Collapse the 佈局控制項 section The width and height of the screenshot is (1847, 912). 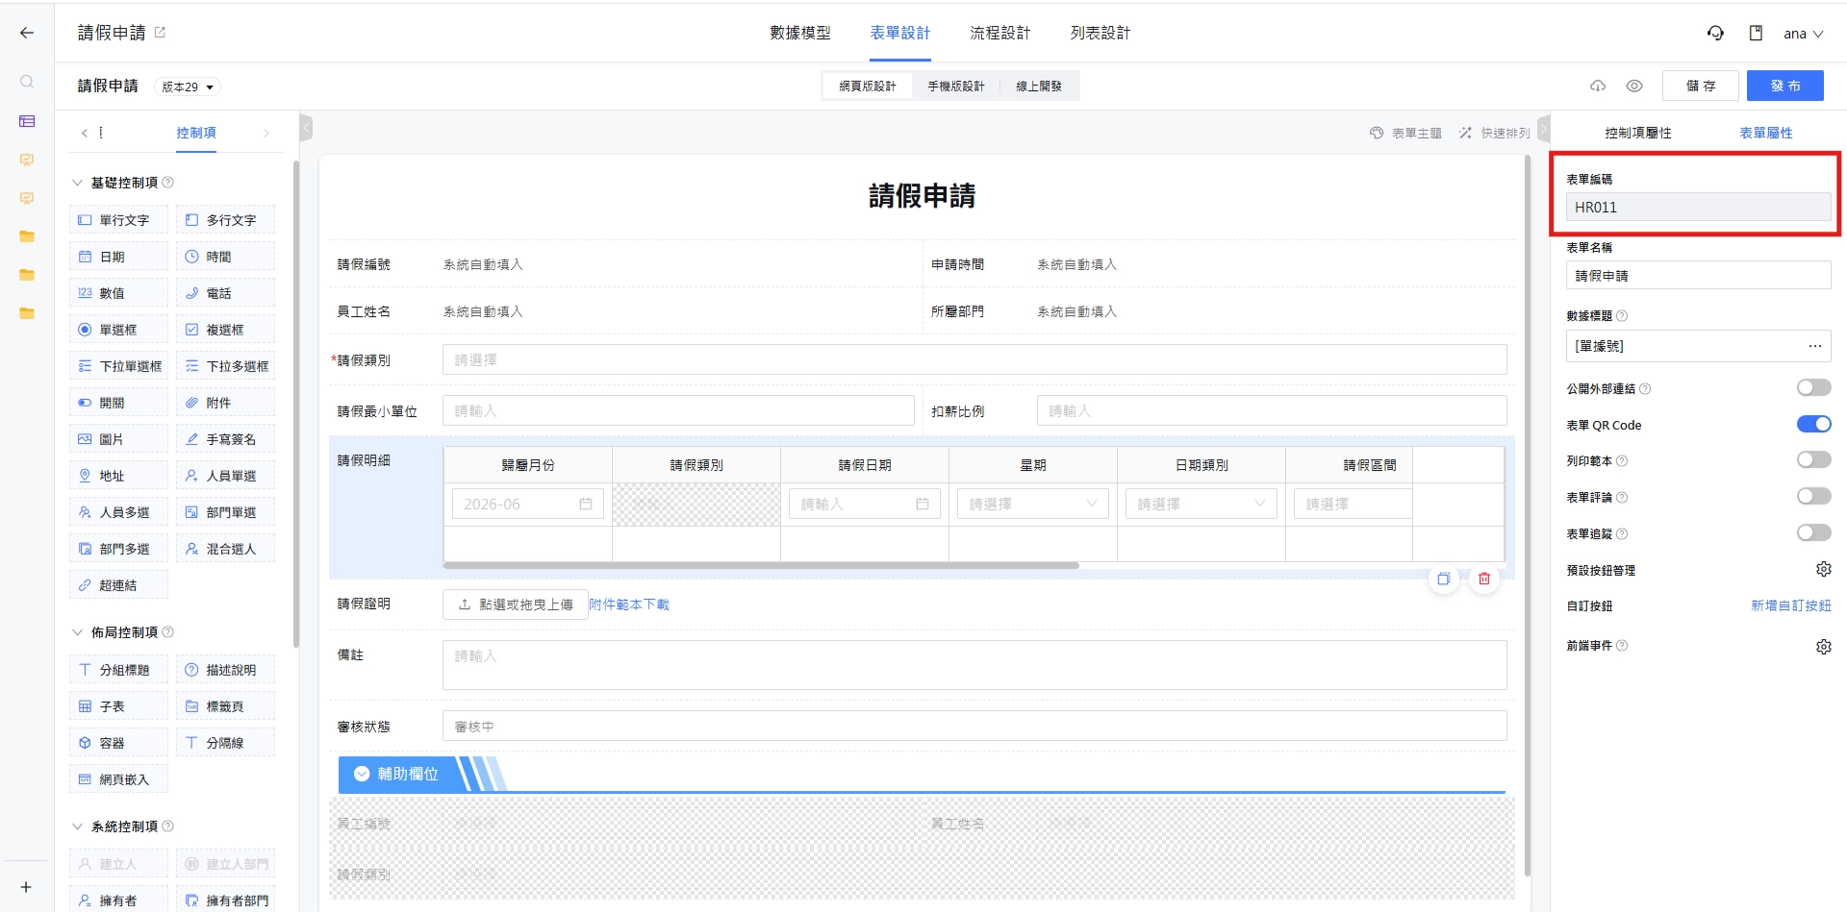[78, 632]
